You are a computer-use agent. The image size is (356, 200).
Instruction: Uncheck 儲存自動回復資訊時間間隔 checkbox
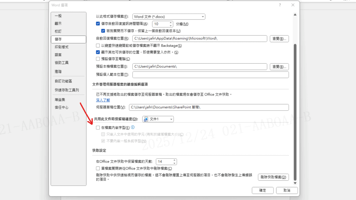coord(98,24)
